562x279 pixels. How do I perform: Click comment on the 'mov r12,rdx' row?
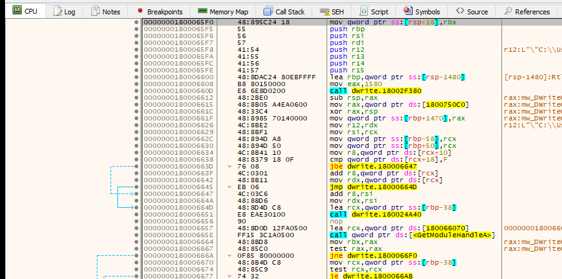point(533,125)
